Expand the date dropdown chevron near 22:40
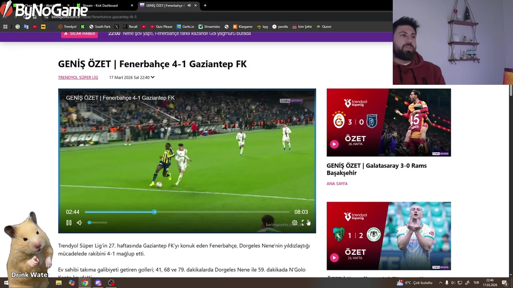This screenshot has height=288, width=513. click(x=153, y=78)
